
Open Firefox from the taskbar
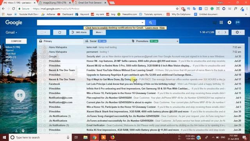point(112,137)
